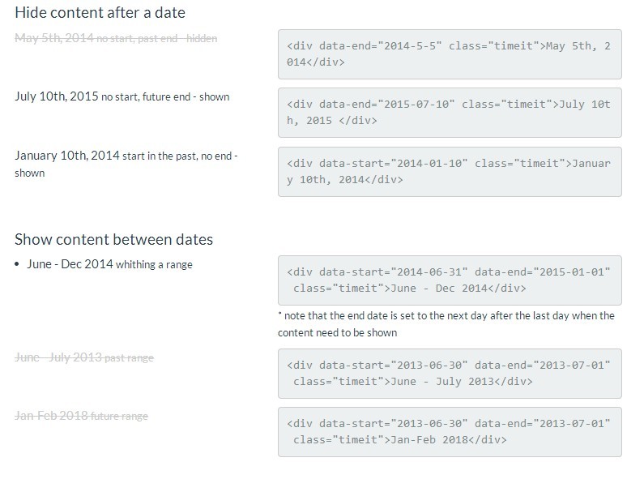The height and width of the screenshot is (479, 644).
Task: Click the struck-through "Jan-Feb 2018" text
Action: [51, 416]
